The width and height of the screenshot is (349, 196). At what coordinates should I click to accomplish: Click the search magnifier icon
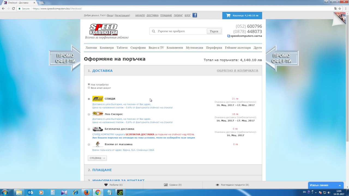pyautogui.click(x=154, y=31)
